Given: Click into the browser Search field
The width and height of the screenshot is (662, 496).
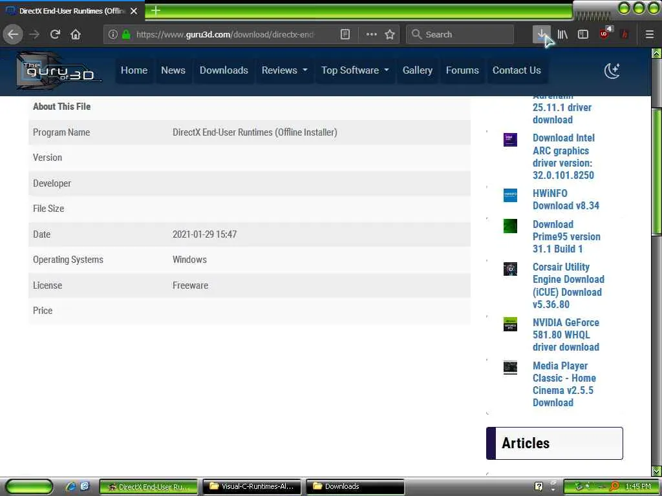Looking at the screenshot, I should (460, 35).
